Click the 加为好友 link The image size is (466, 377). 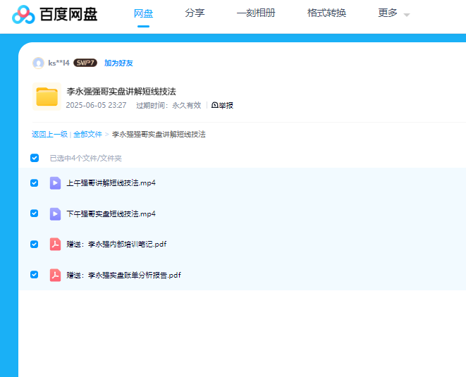pyautogui.click(x=118, y=63)
